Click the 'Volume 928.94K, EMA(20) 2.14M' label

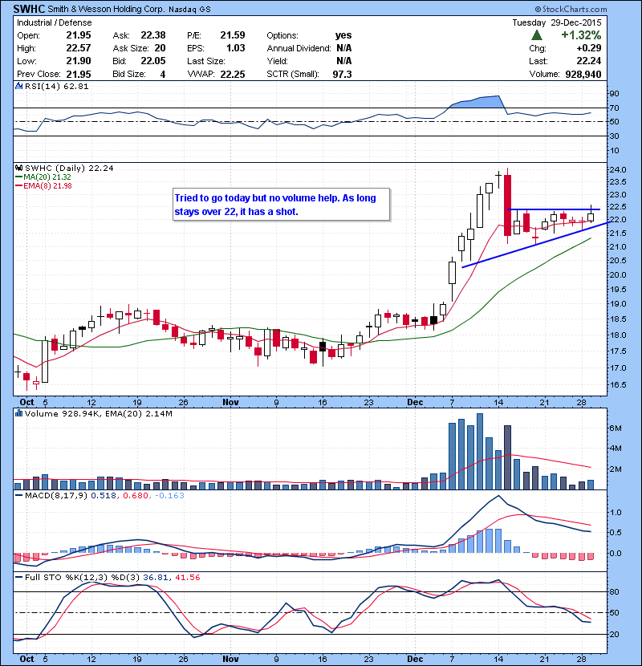[99, 413]
